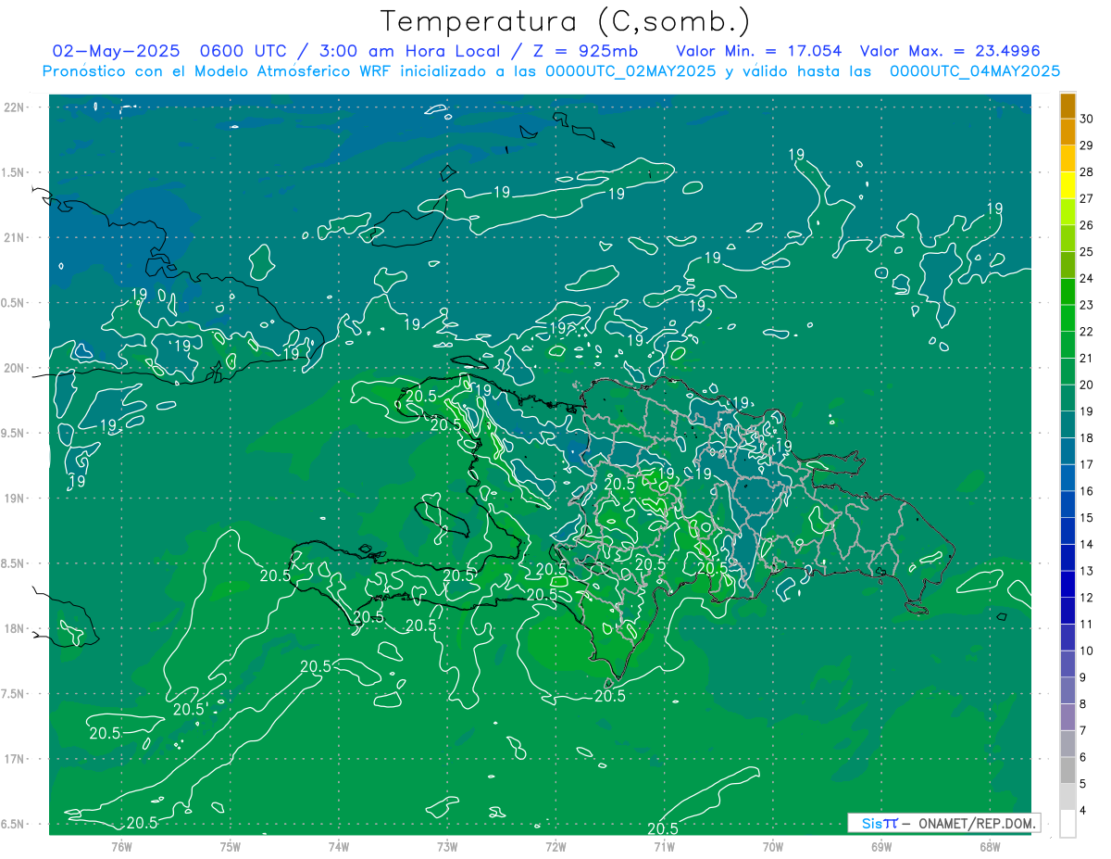Screen dimensions: 1111x859
Task: Click the color bar tick label "24"
Action: 1087,278
